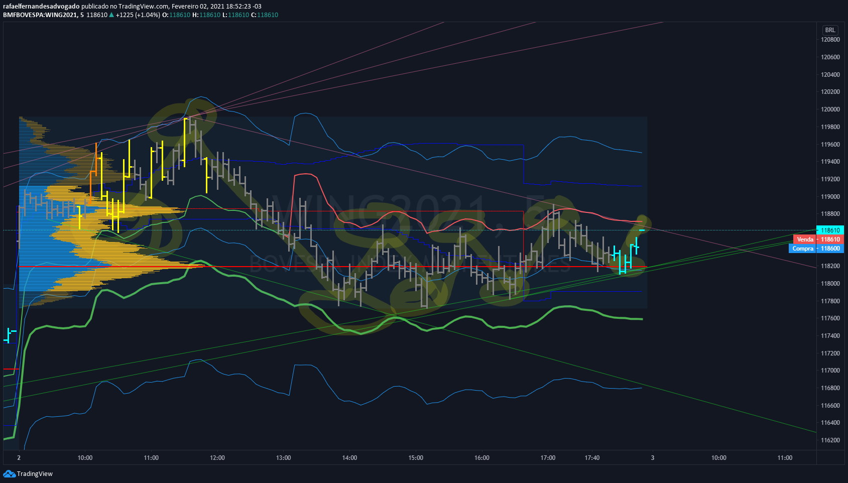
Task: Click the close value C:118610
Action: tap(265, 15)
